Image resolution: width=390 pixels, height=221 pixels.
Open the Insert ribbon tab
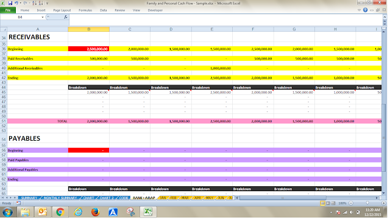tap(41, 10)
